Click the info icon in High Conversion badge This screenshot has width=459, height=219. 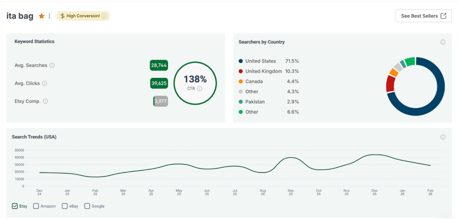click(x=104, y=16)
